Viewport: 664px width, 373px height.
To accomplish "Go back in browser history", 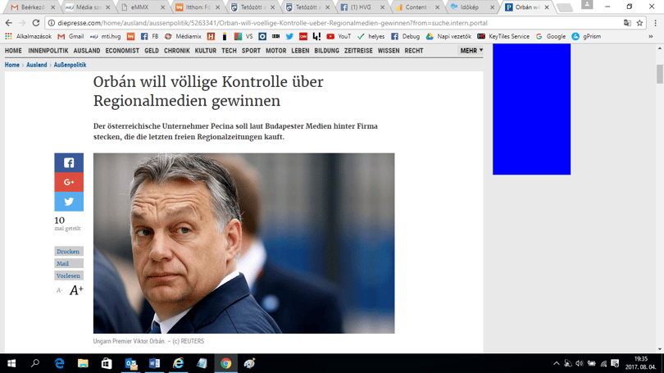I will [9, 23].
